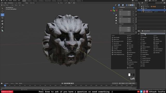166x93 pixels.
Task: Jump to the timeline end
Action: coord(73,83)
